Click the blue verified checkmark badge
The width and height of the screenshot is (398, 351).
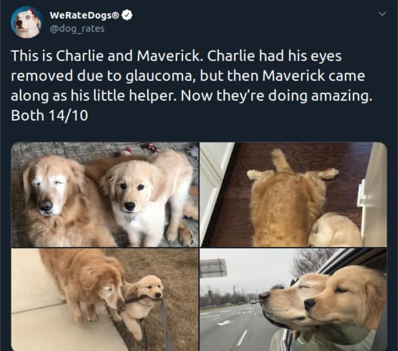point(127,15)
